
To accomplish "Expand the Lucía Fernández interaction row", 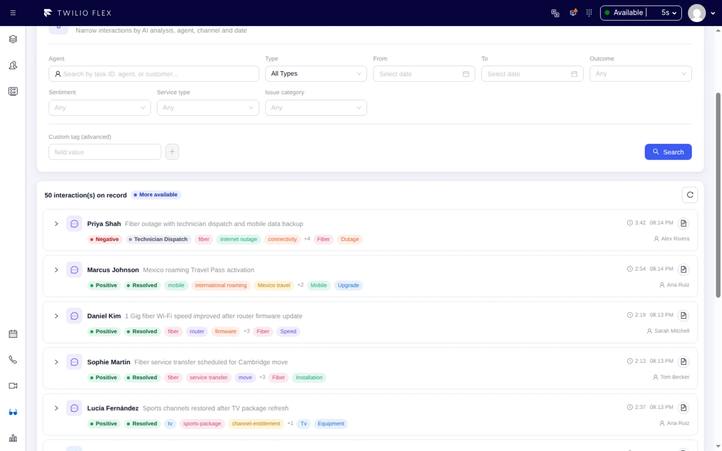I will pyautogui.click(x=56, y=408).
